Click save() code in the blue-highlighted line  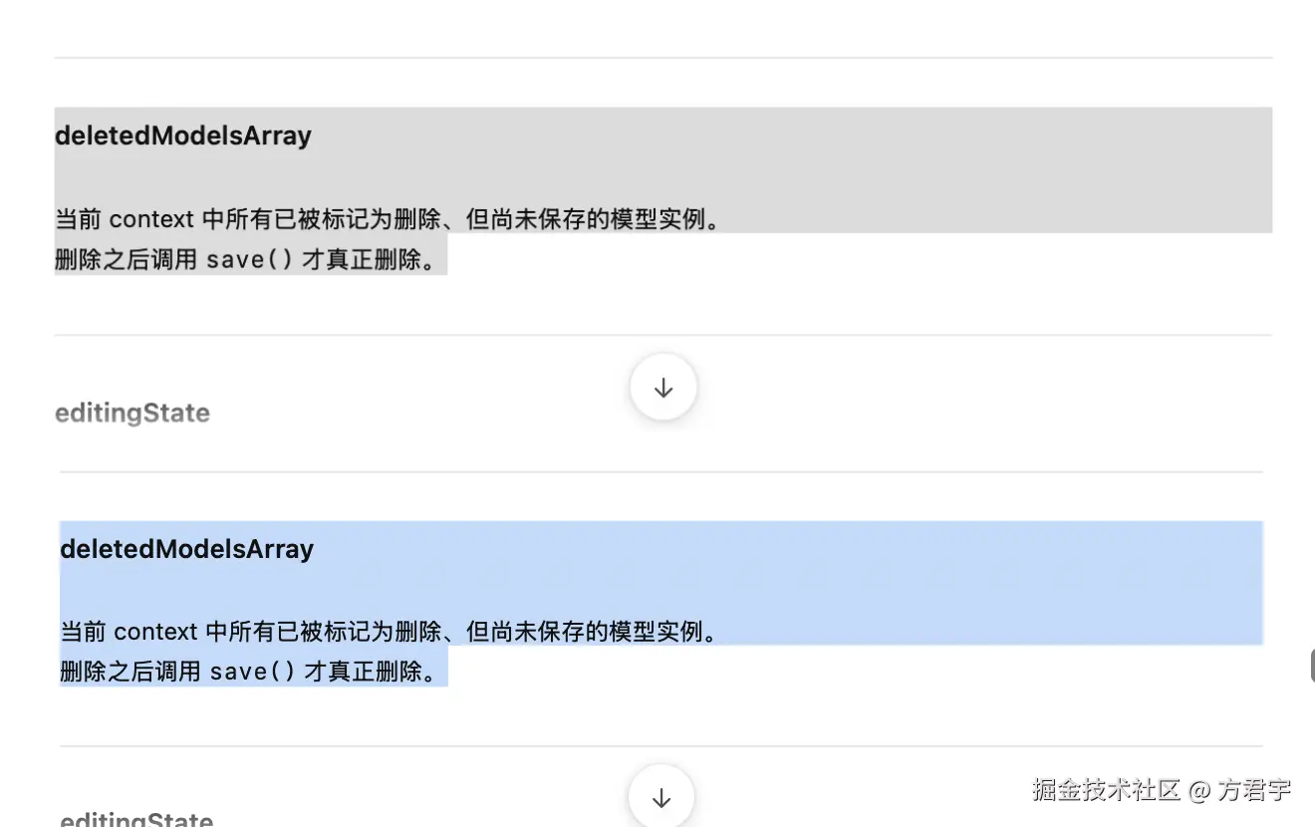coord(253,673)
